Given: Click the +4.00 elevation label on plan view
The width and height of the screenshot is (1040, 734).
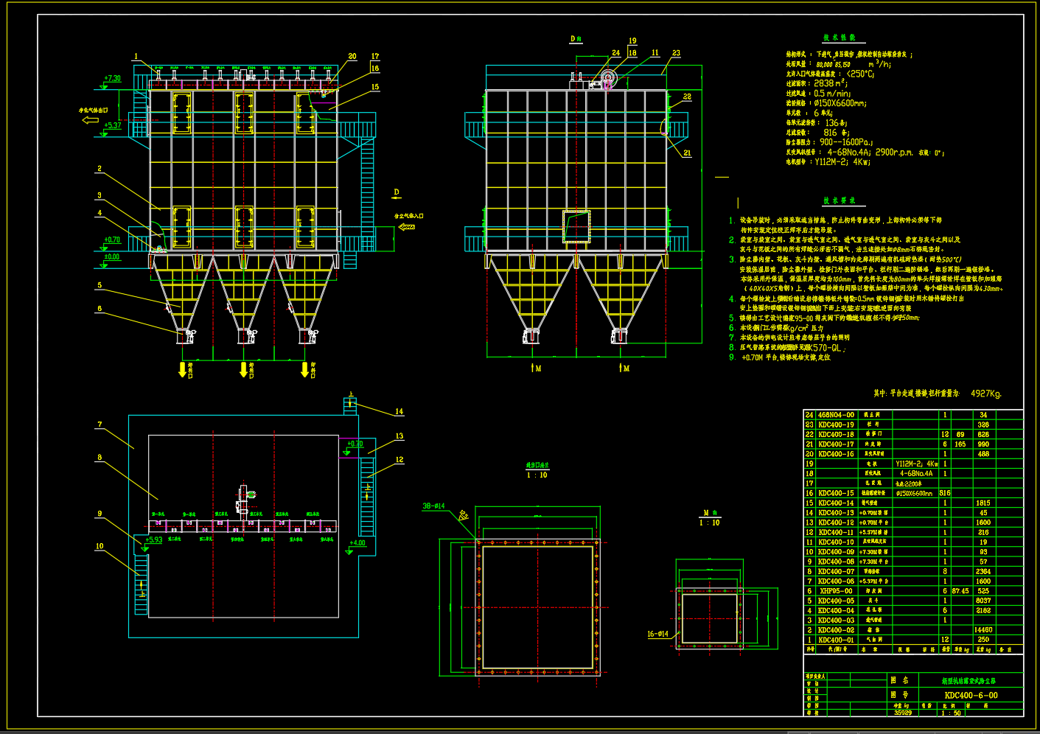Looking at the screenshot, I should click(x=357, y=543).
